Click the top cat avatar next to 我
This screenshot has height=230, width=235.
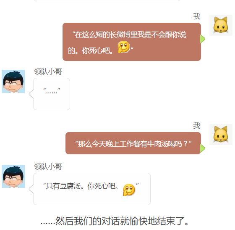point(221,25)
